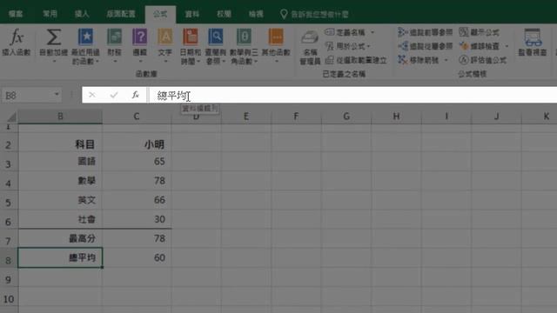This screenshot has height=313, width=557.
Task: Select cell containing 最高分
Action: click(x=60, y=238)
